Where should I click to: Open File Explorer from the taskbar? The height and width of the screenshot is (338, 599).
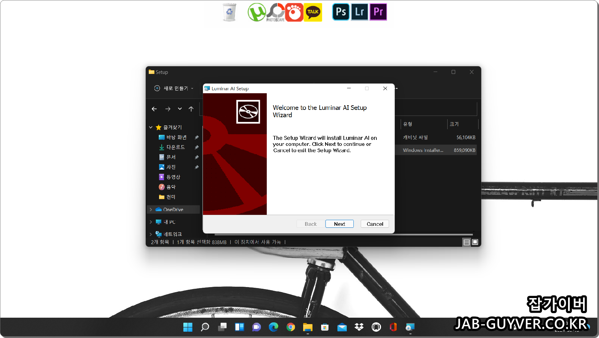tap(308, 327)
